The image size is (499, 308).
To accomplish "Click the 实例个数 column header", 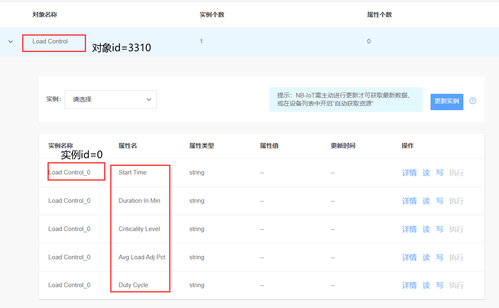I will [x=212, y=15].
